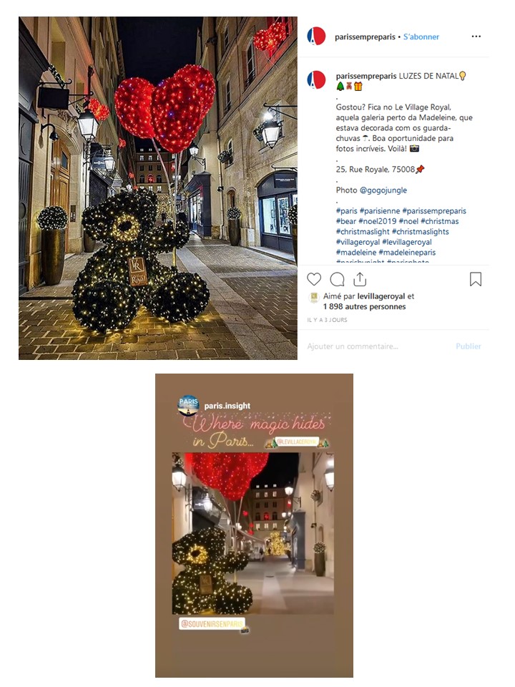The image size is (515, 687).
Task: Open the #christmaslights hashtag
Action: point(420,232)
